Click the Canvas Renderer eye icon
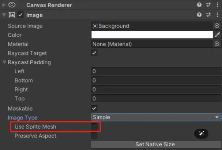 point(12,5)
